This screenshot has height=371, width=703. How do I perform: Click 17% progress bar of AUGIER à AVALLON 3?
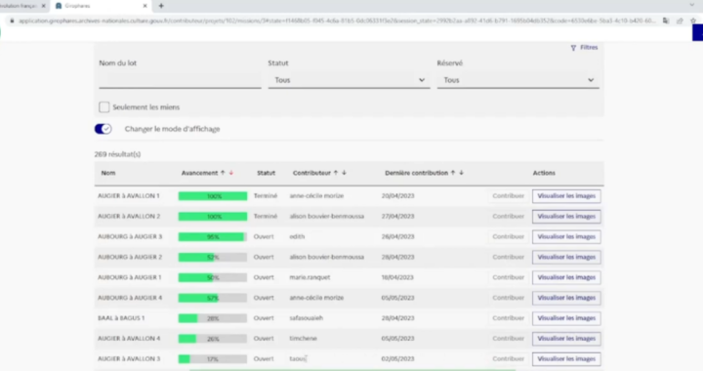click(x=213, y=359)
